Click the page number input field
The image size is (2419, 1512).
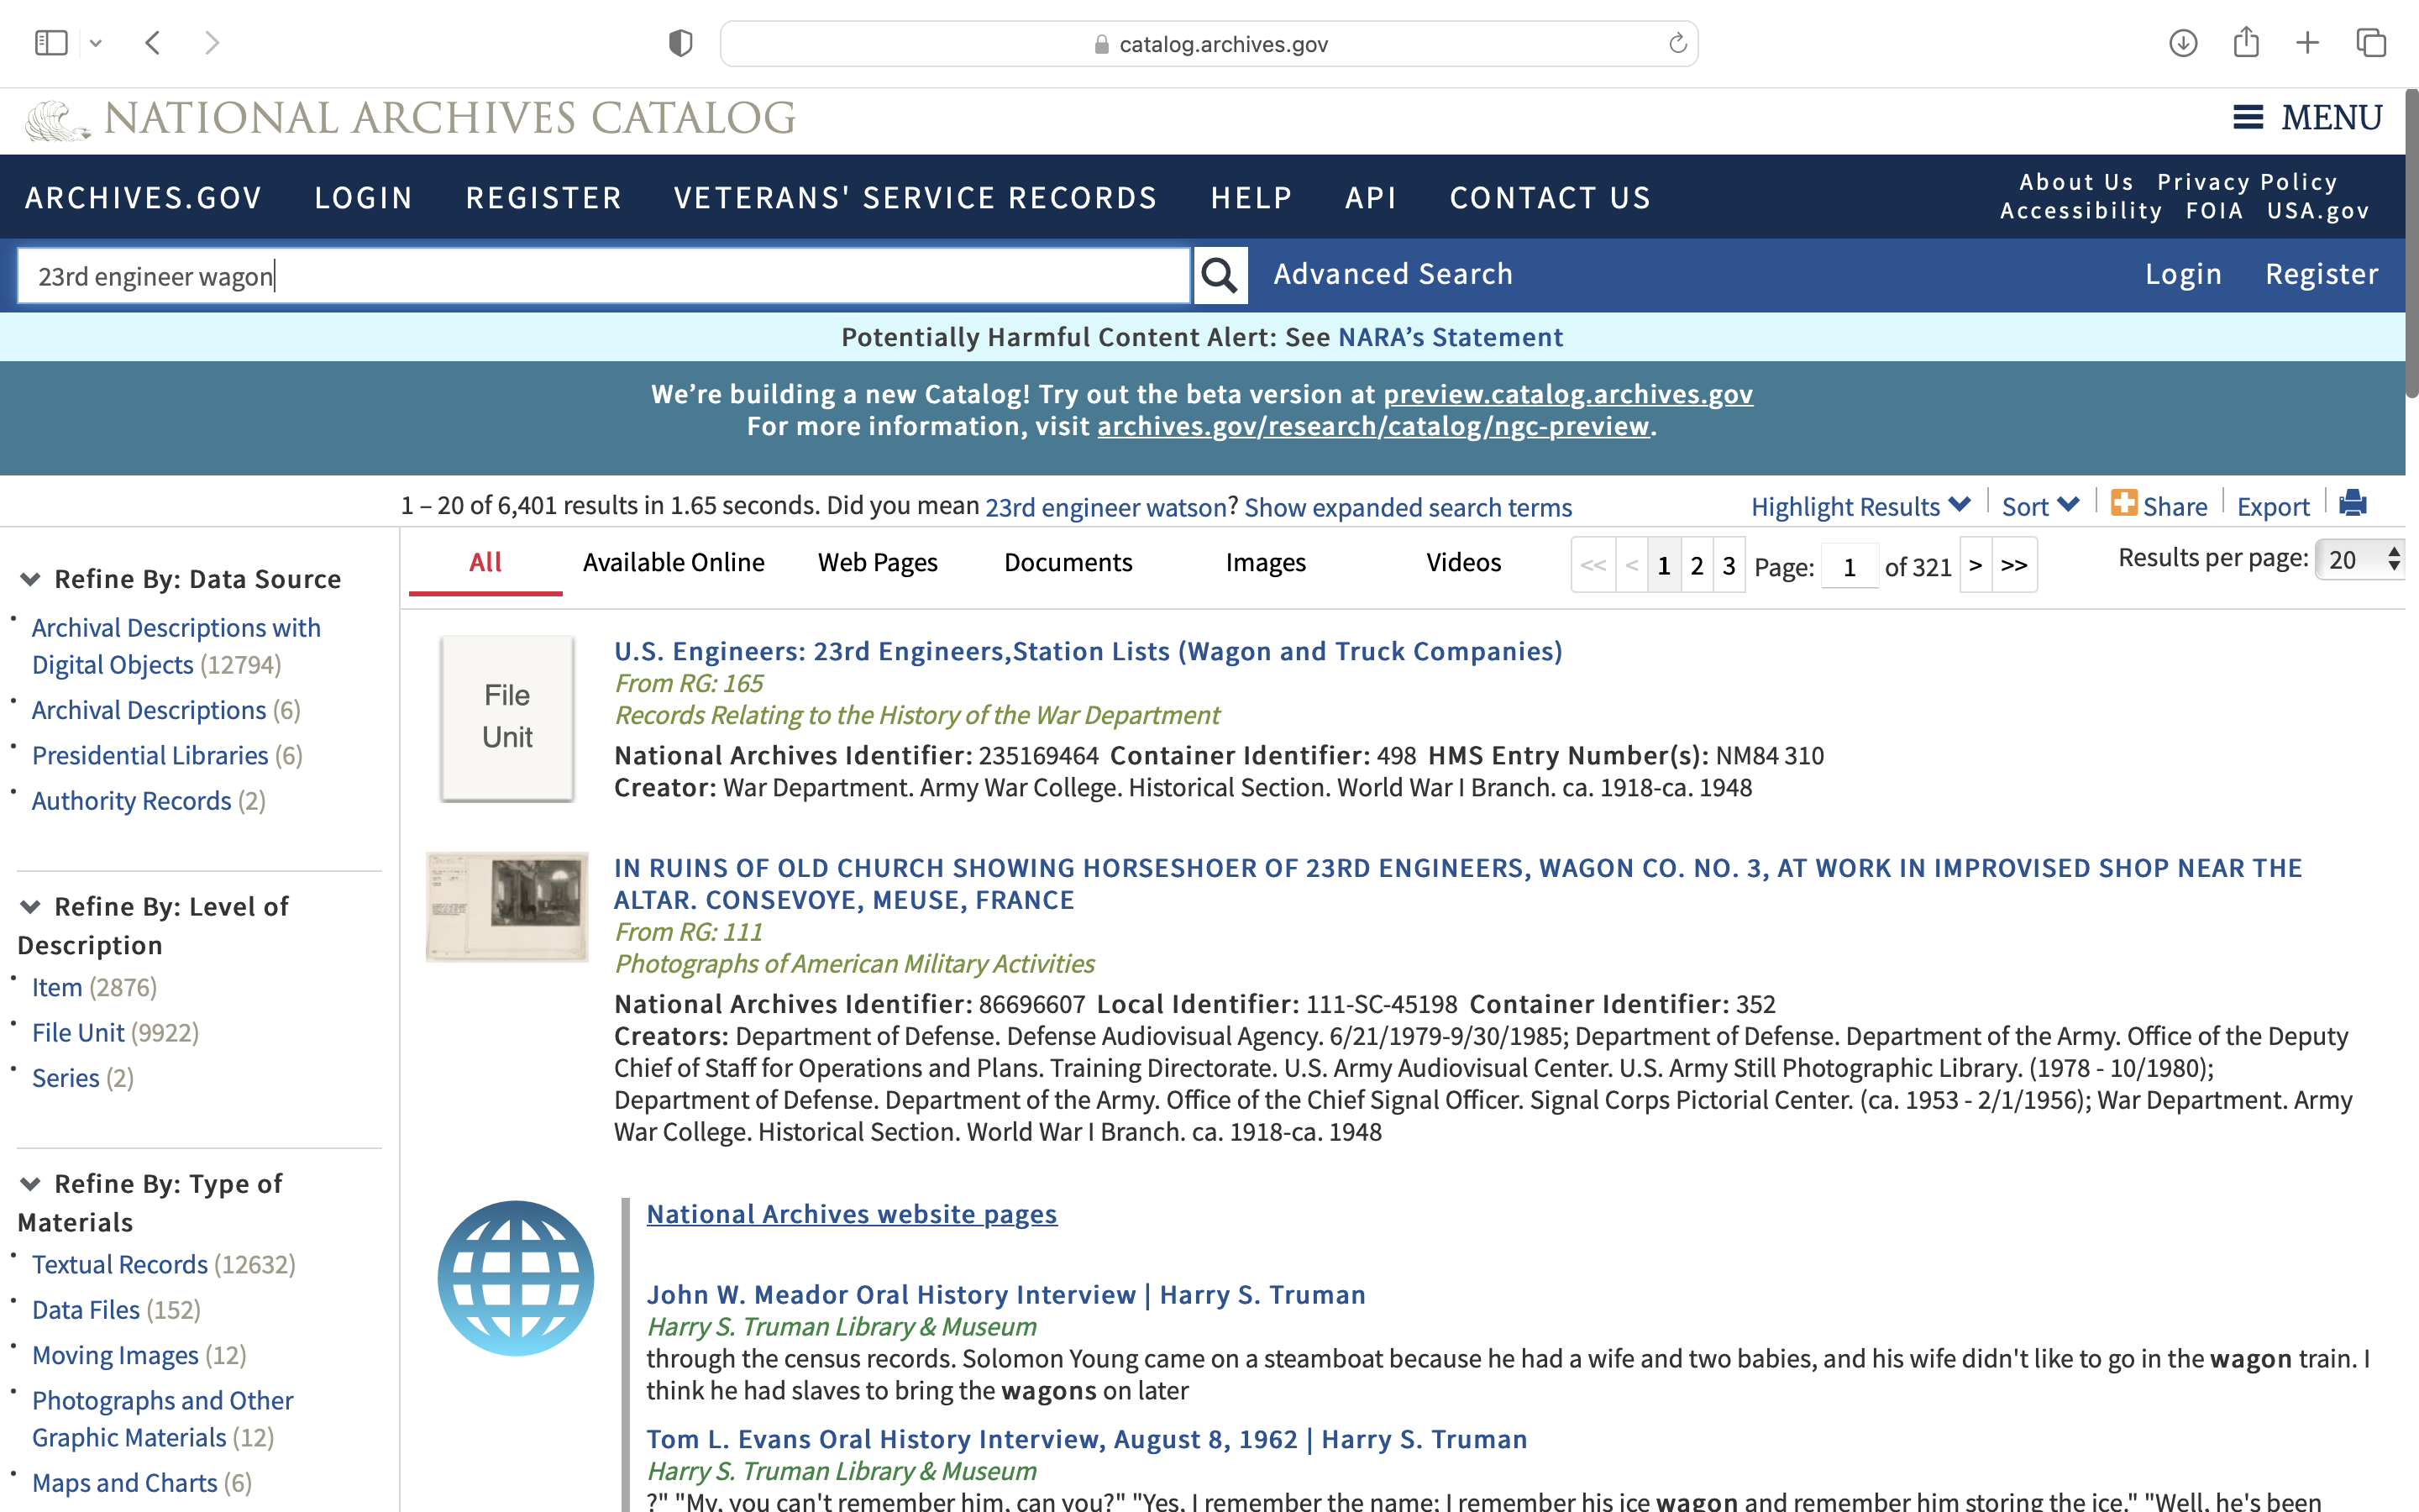click(x=1848, y=567)
